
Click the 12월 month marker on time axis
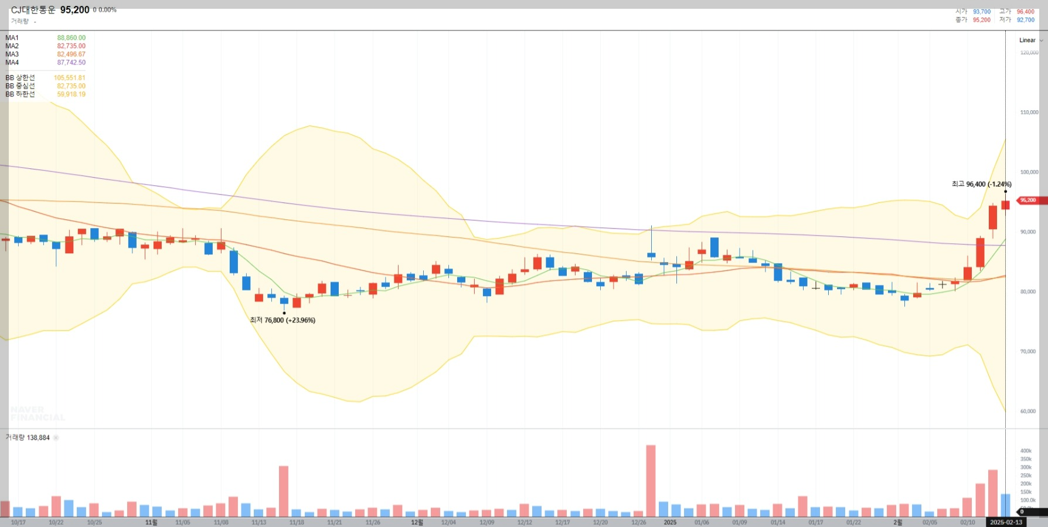click(417, 522)
